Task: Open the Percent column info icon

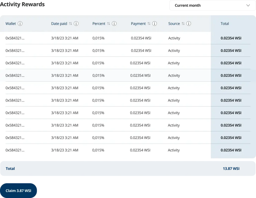Action: pyautogui.click(x=114, y=23)
